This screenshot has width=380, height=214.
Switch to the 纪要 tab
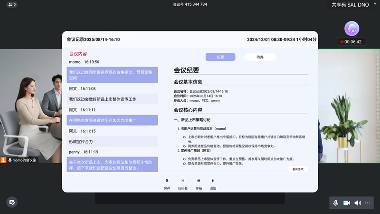point(220,57)
